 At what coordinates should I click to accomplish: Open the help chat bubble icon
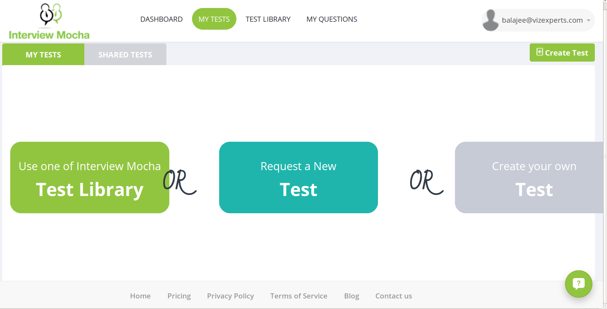[579, 284]
